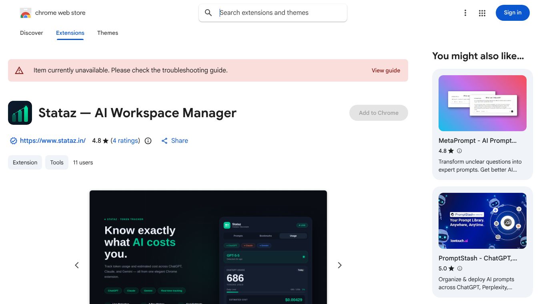The width and height of the screenshot is (541, 304).
Task: Click the Stataz extension icon
Action: point(20,113)
